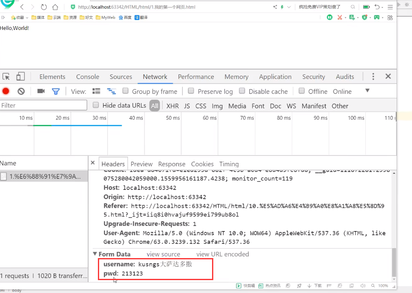This screenshot has height=293, width=412.
Task: Filter requests by Doc
Action: coord(276,106)
